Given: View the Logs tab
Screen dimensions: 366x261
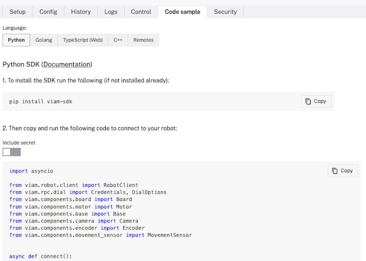Looking at the screenshot, I should coord(111,12).
